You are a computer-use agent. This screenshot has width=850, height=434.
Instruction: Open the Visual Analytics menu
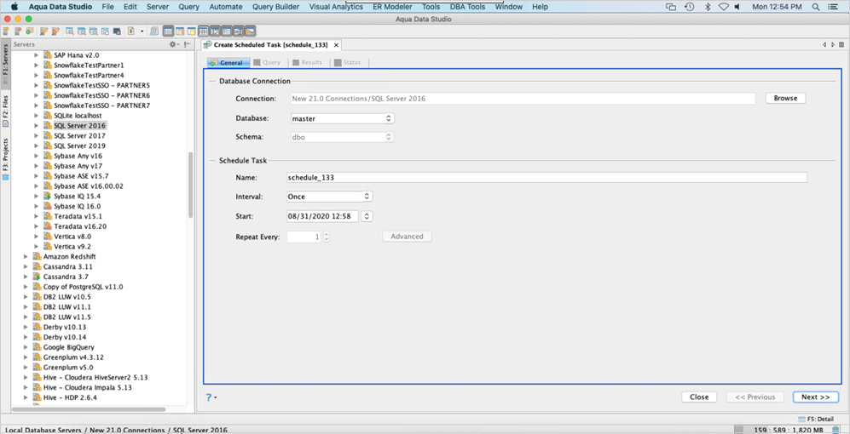pos(336,7)
